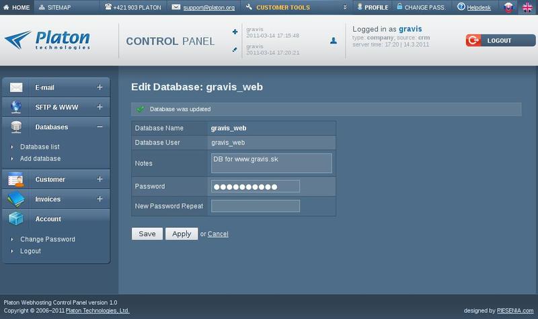
Task: Click the envelope icon for E-mail
Action: click(15, 87)
